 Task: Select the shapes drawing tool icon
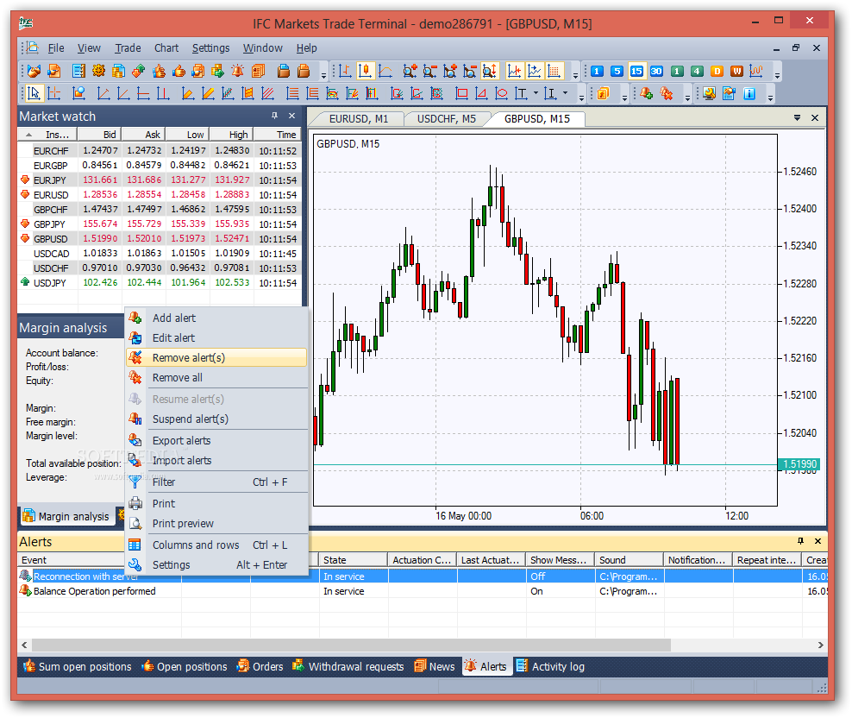(x=78, y=93)
